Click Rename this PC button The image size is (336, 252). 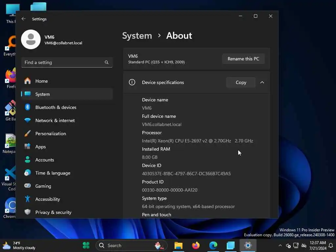[243, 59]
